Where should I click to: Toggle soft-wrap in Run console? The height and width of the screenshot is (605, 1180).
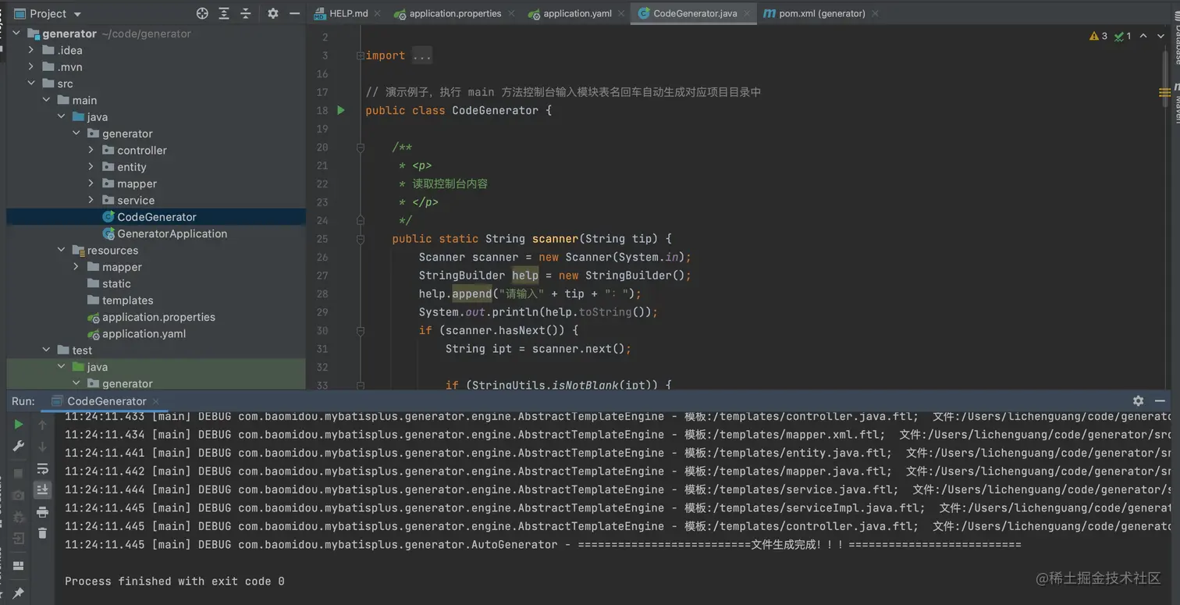42,468
